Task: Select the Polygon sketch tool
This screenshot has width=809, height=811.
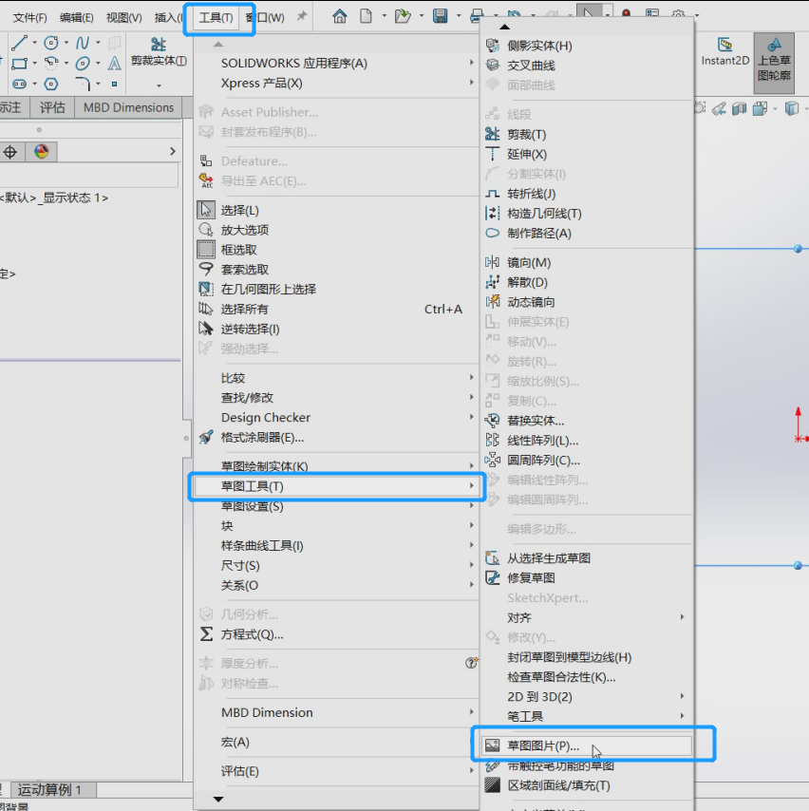Action: coord(50,84)
